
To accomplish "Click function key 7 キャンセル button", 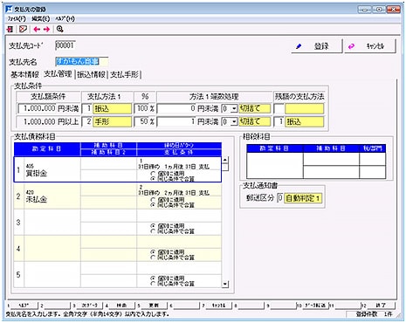I will (219, 306).
